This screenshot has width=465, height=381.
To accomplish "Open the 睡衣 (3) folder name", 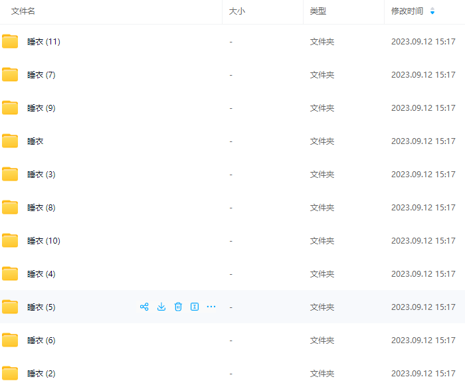I will point(41,175).
